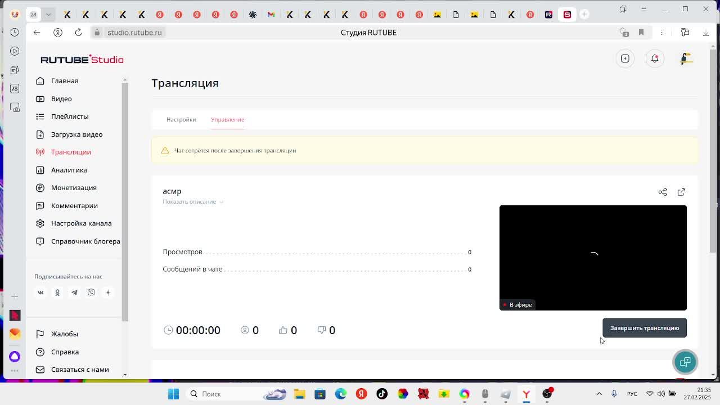Screen dimensions: 720x405
Task: Open Жалобы in sidebar
Action: pyautogui.click(x=57, y=334)
